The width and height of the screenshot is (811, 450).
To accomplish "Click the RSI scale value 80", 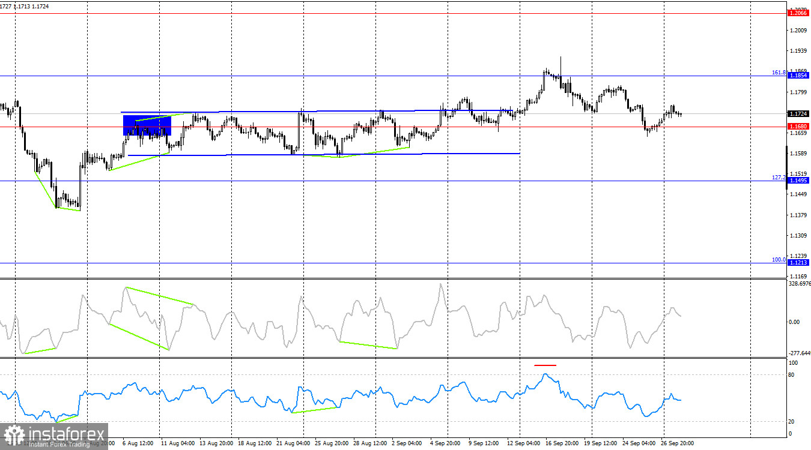I will point(792,375).
